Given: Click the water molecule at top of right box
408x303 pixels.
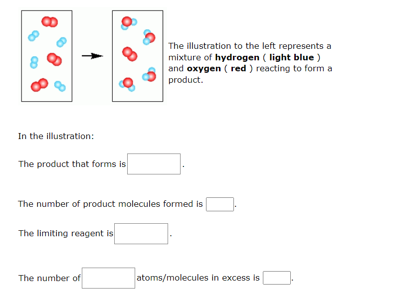Looking at the screenshot, I should [128, 23].
